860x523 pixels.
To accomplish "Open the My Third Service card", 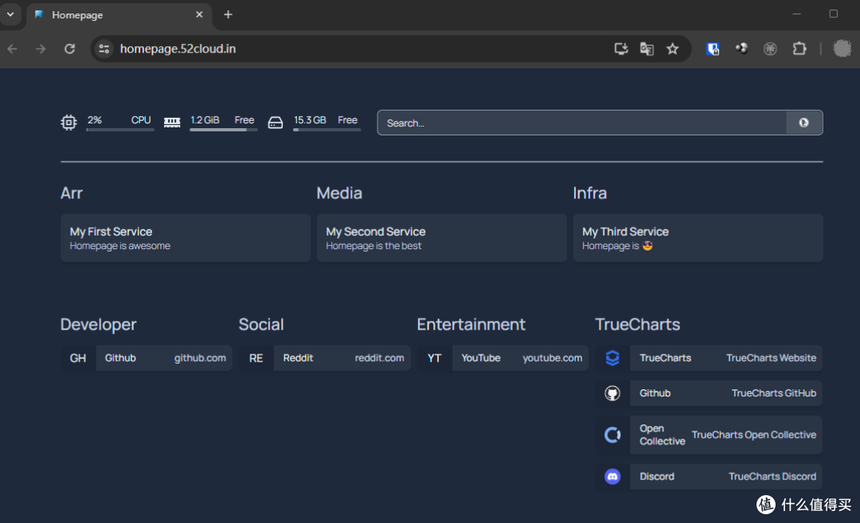I will [698, 238].
